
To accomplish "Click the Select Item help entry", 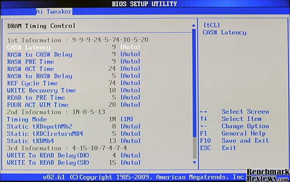I will coord(242,119).
